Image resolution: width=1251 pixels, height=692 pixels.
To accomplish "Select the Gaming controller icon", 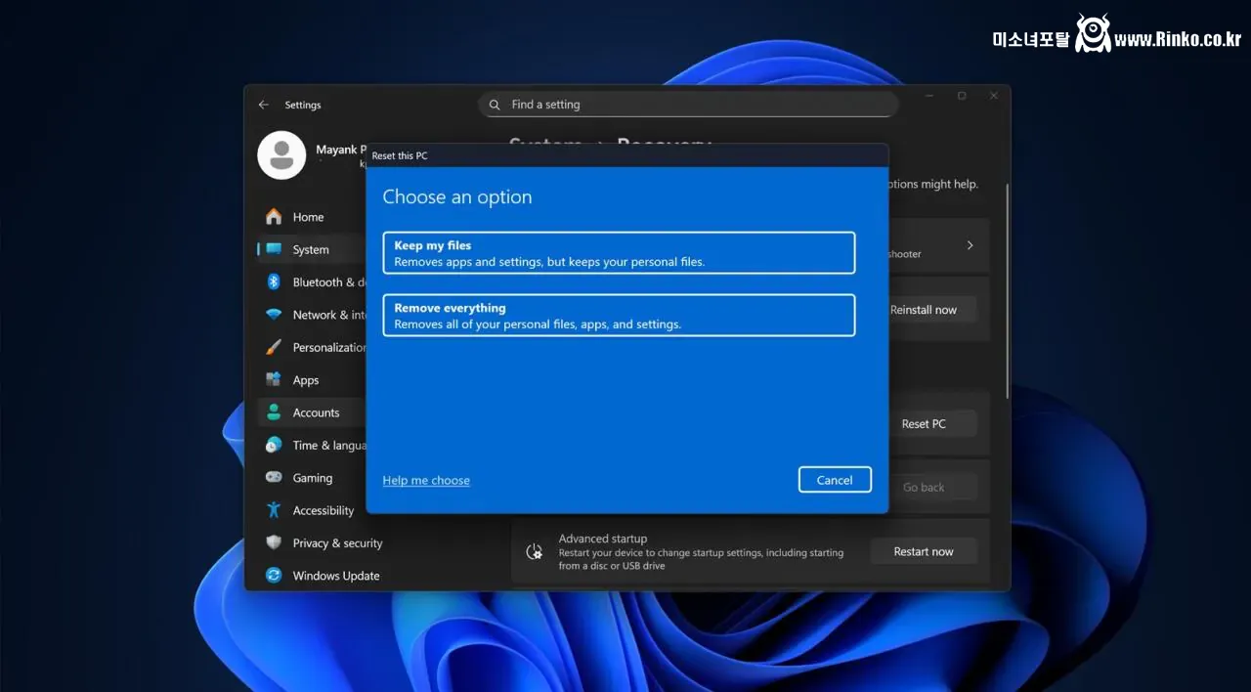I will (x=274, y=478).
